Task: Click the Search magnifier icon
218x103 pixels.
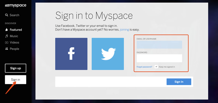Action: click(7, 15)
